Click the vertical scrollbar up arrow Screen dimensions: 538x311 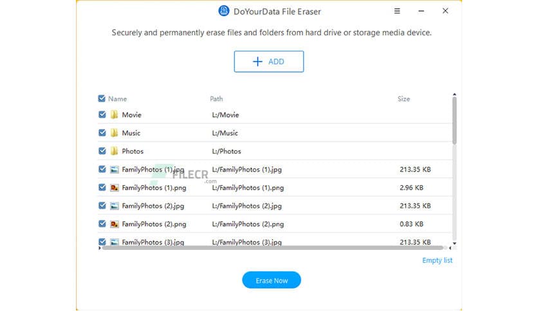click(x=454, y=94)
